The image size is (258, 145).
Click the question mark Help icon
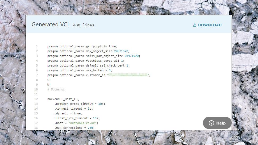point(211,123)
